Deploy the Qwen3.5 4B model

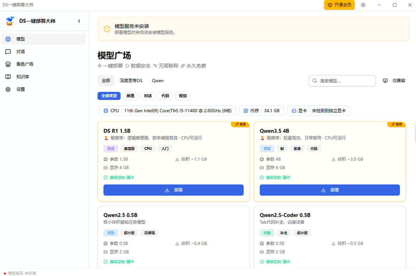click(x=330, y=190)
